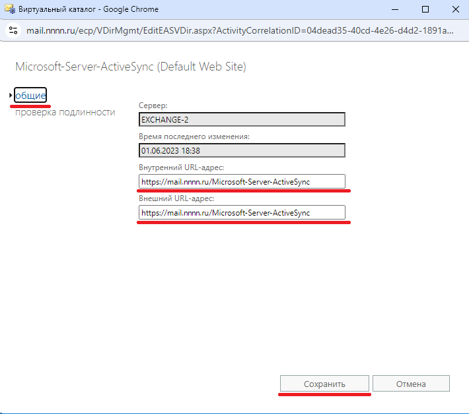
Task: Minimize the Chrome window
Action: pos(395,9)
